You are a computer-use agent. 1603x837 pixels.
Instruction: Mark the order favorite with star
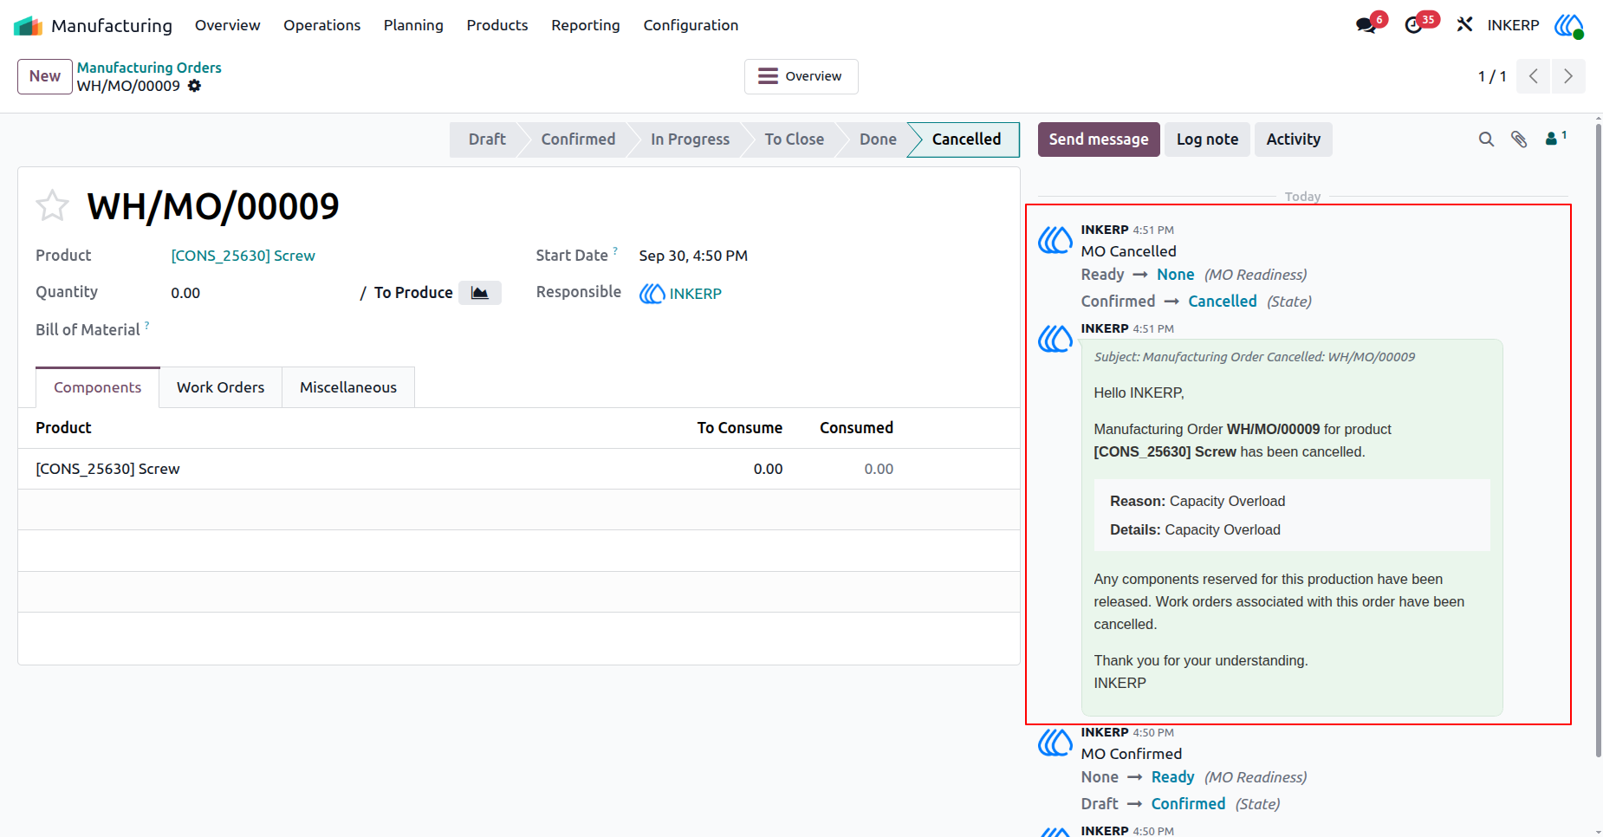(x=52, y=205)
